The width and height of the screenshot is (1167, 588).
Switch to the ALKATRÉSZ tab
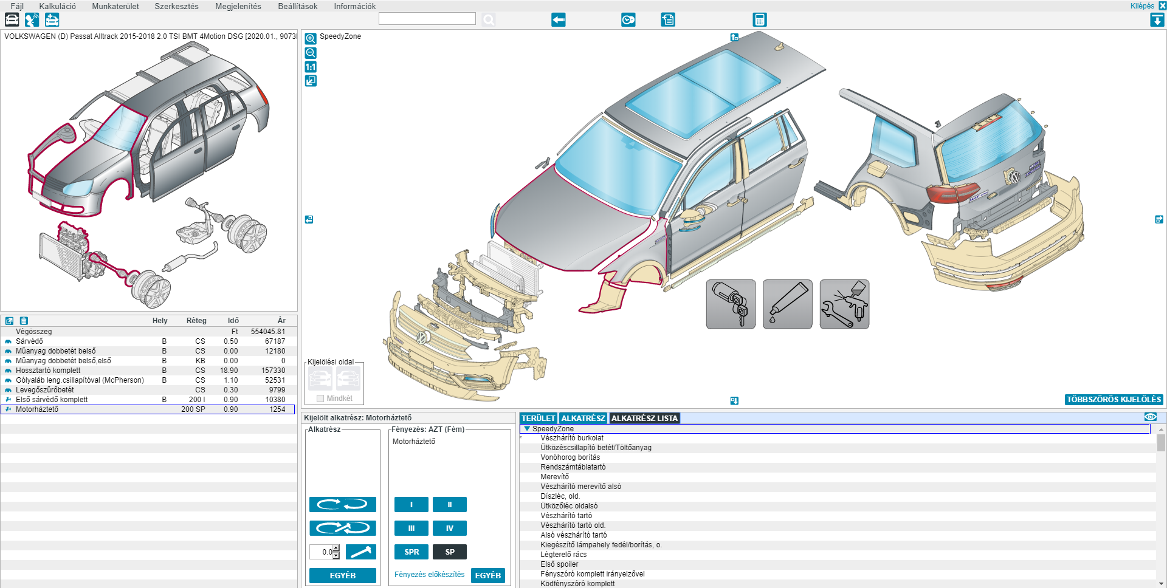point(583,418)
